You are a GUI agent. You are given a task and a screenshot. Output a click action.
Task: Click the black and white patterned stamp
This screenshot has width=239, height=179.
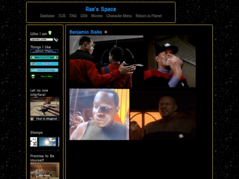click(x=34, y=142)
